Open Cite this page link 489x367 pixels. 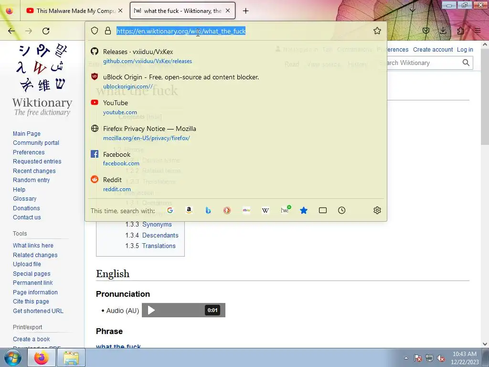point(31,302)
